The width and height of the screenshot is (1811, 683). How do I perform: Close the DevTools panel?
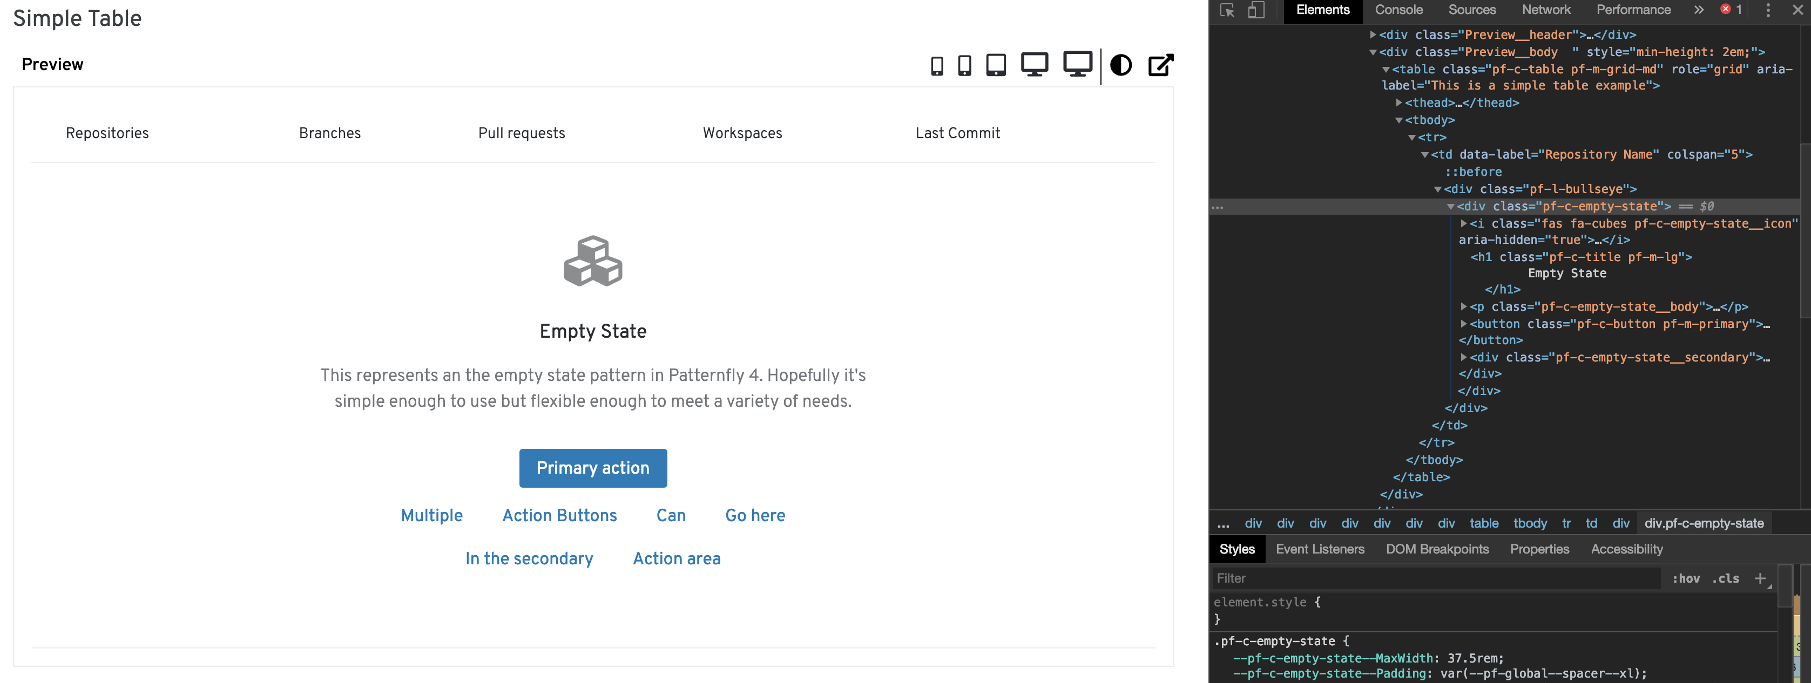pos(1797,10)
